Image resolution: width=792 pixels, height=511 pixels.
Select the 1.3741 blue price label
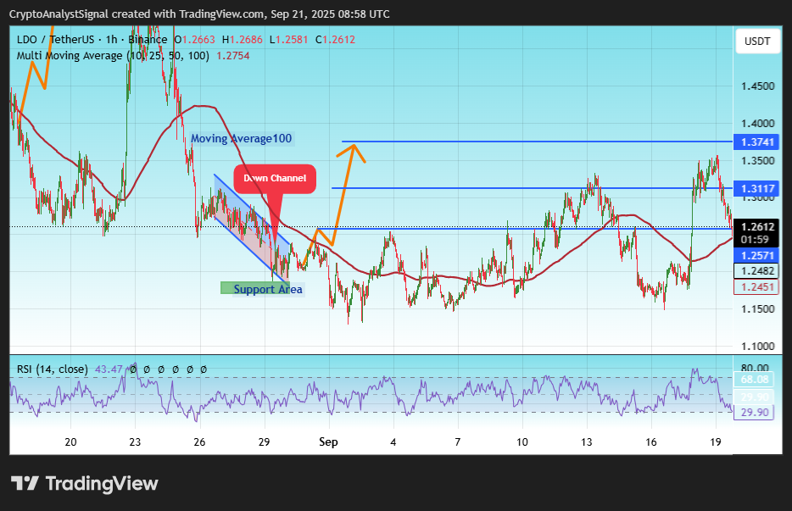tap(756, 142)
